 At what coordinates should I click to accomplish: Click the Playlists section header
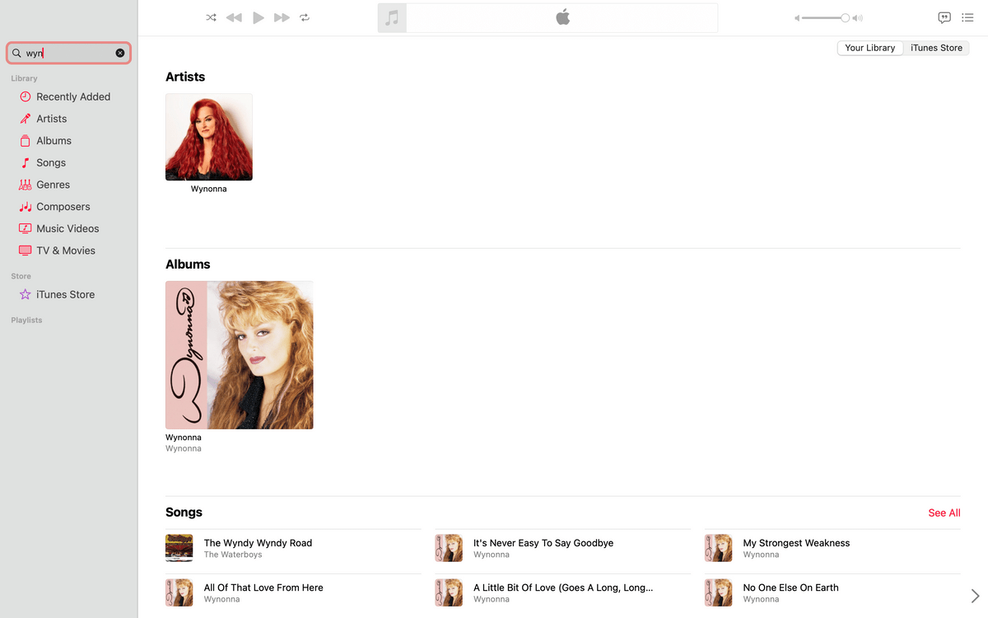(26, 320)
